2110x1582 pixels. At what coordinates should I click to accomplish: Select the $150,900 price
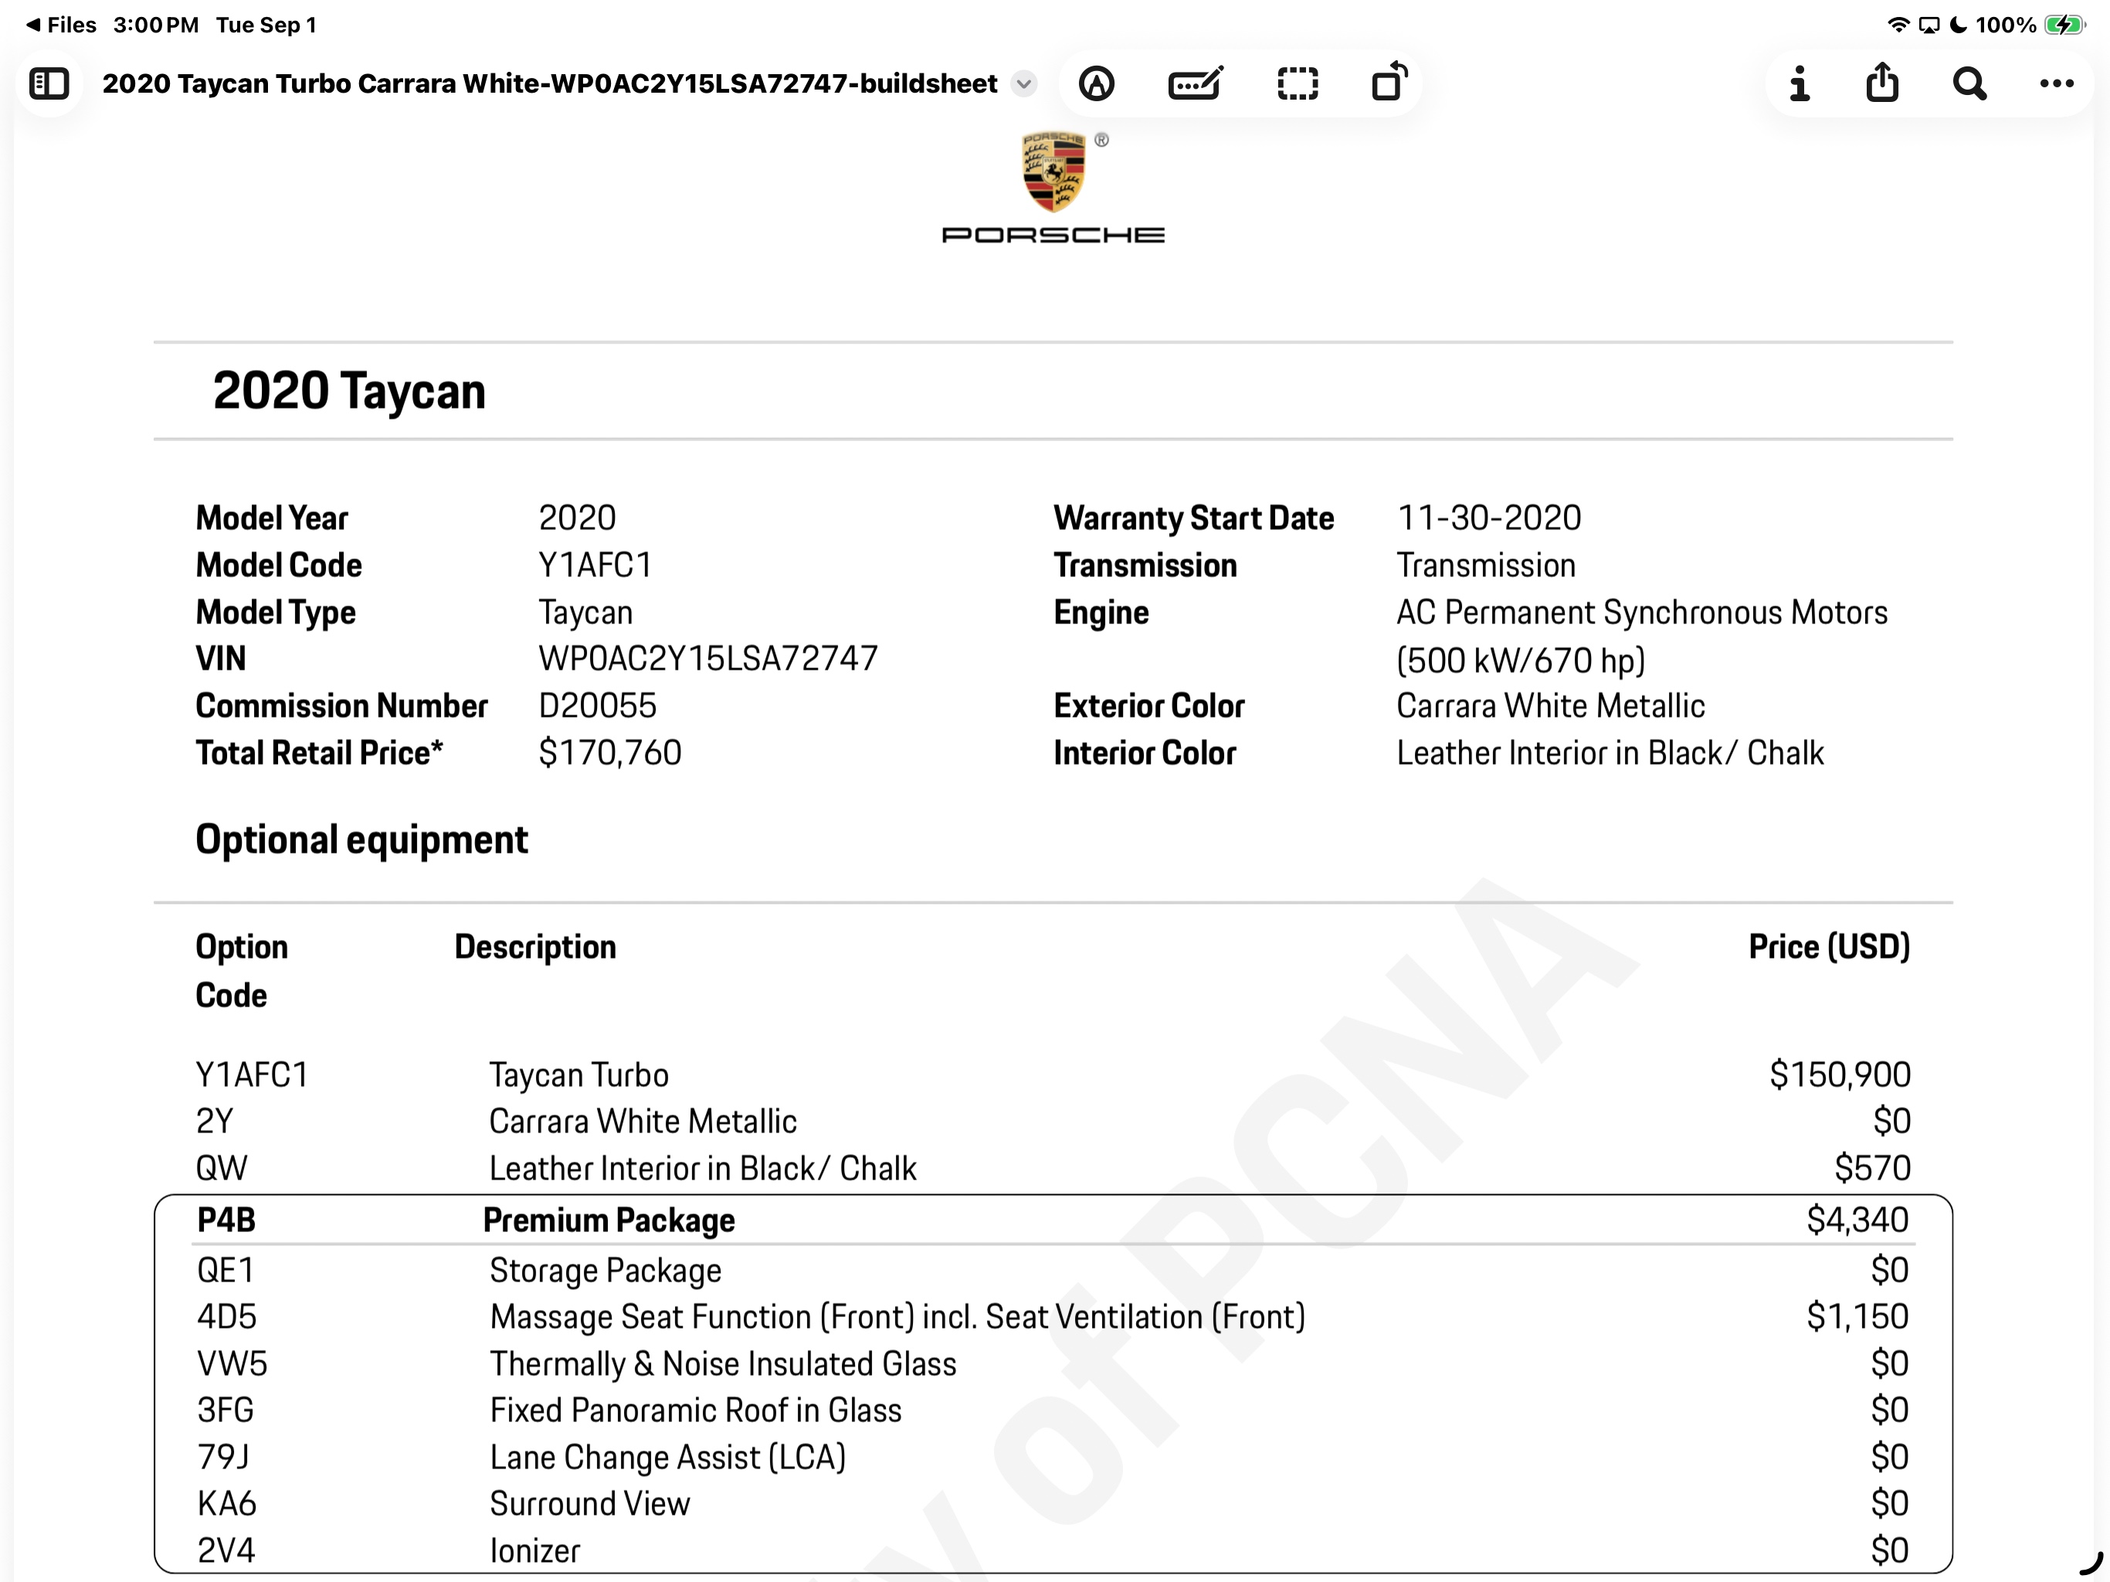tap(1840, 1075)
